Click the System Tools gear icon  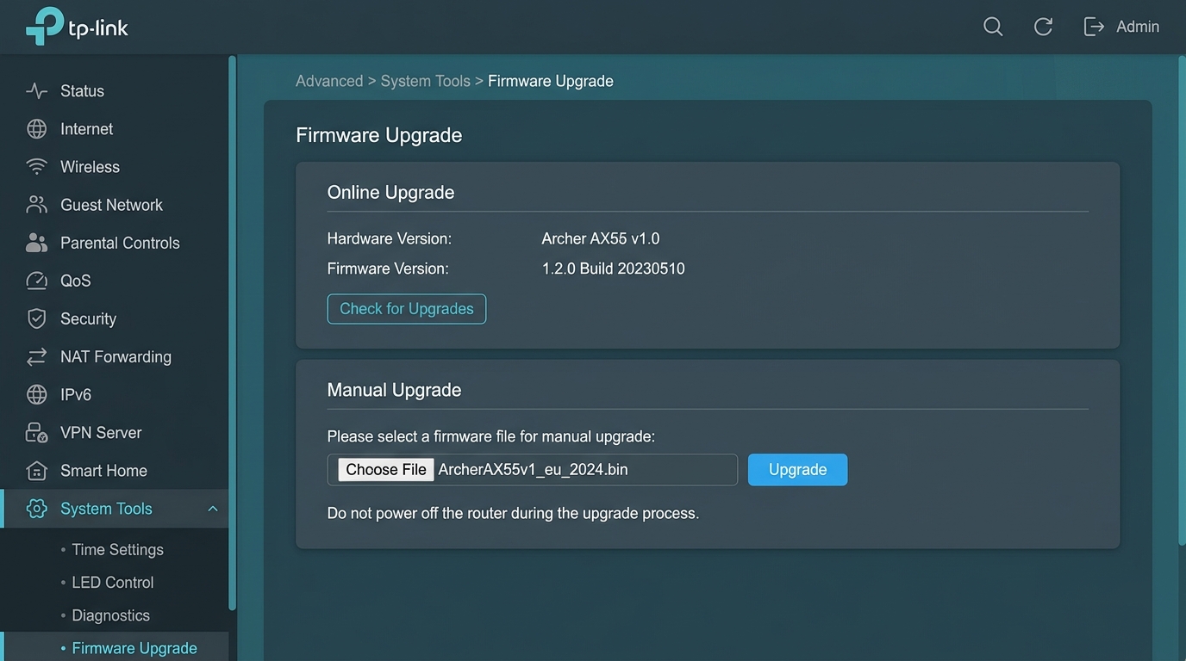tap(36, 509)
